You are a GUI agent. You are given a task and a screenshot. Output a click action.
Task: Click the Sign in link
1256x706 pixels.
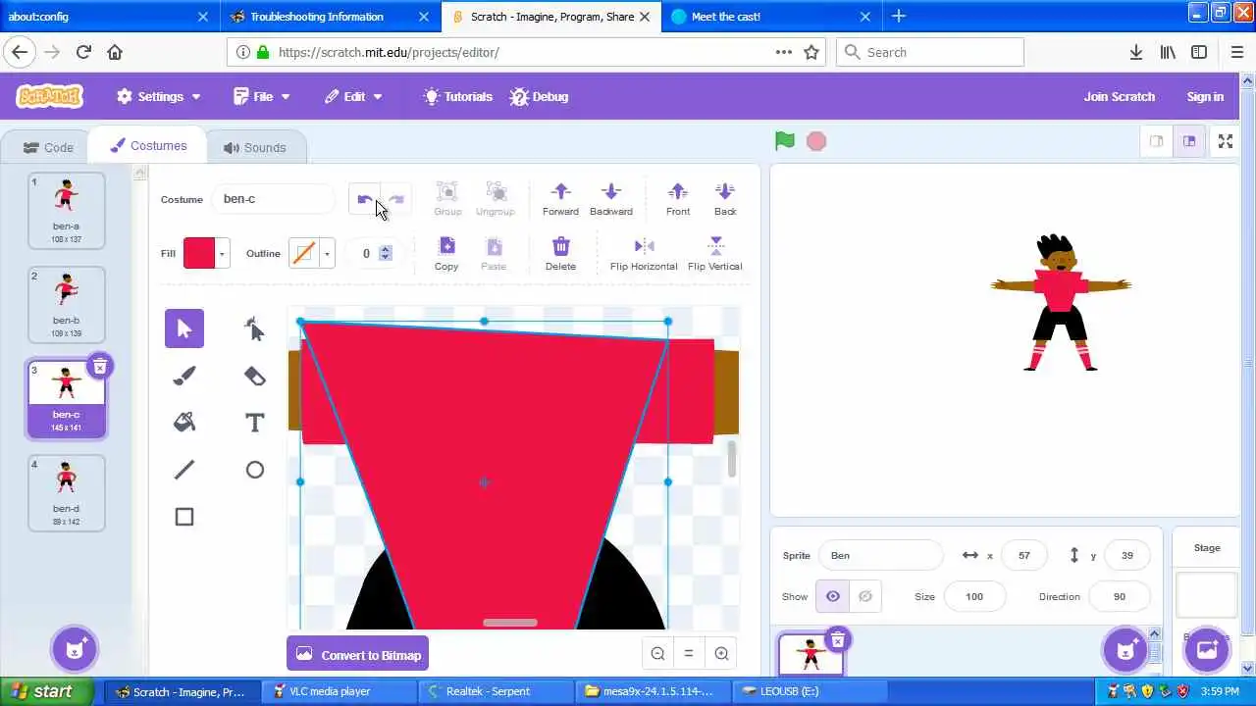coord(1205,96)
